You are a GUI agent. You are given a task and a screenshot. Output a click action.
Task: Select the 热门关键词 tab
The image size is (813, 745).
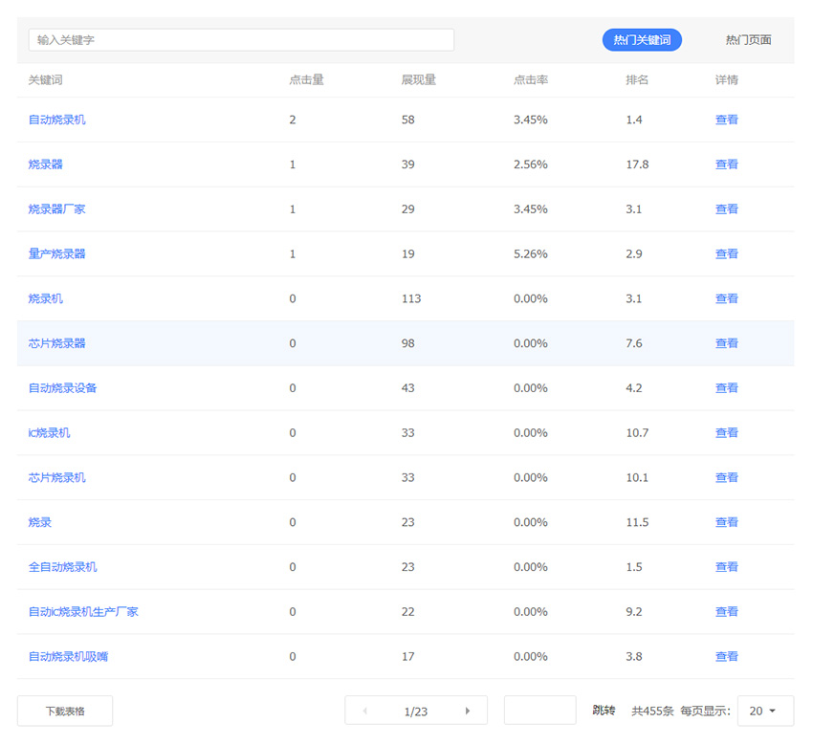642,40
